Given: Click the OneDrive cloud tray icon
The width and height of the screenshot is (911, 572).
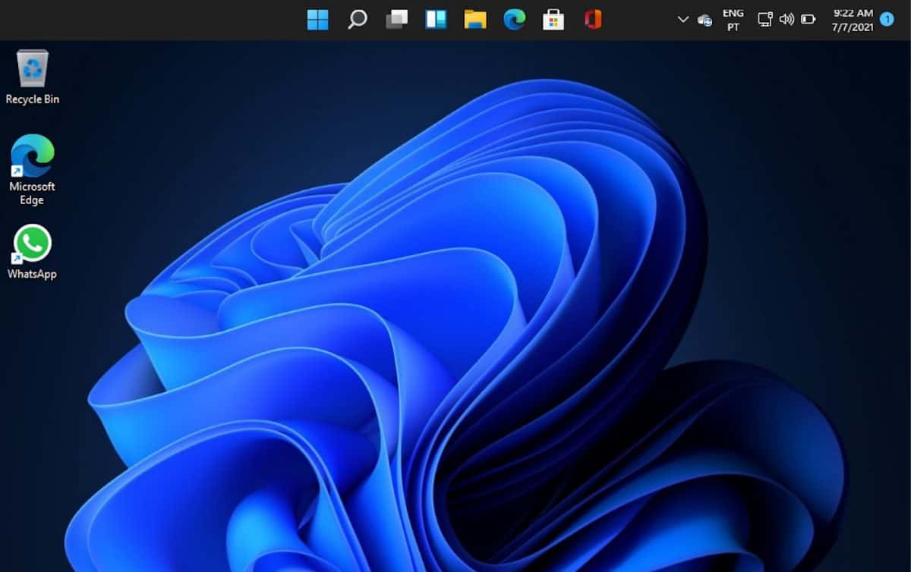Looking at the screenshot, I should (705, 20).
